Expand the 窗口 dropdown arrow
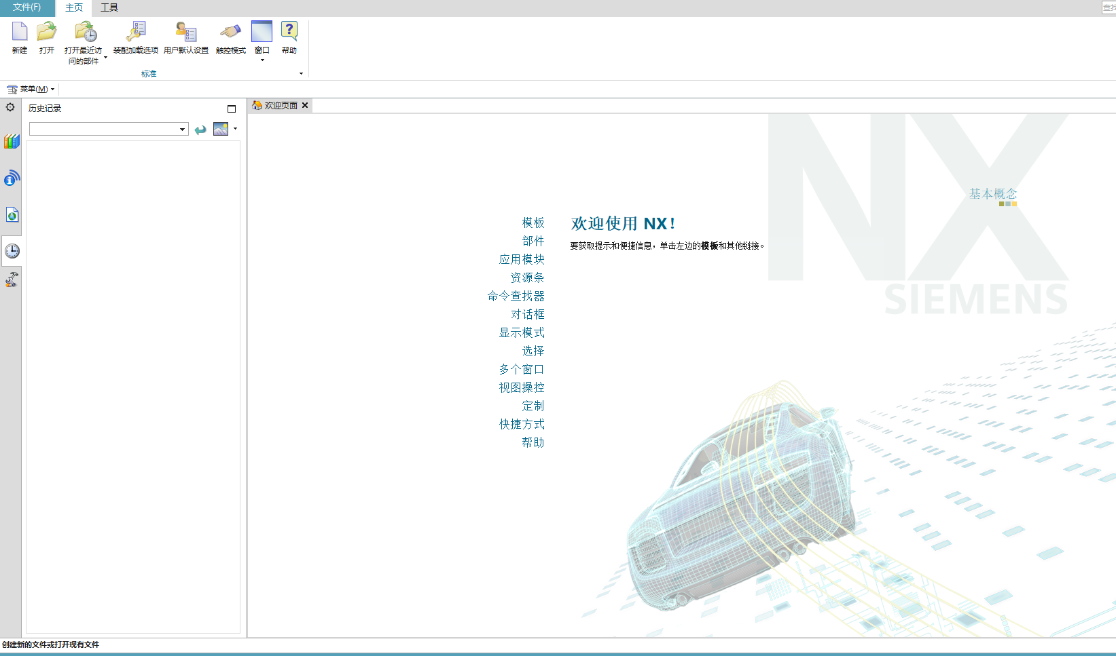The image size is (1116, 656). coord(262,60)
